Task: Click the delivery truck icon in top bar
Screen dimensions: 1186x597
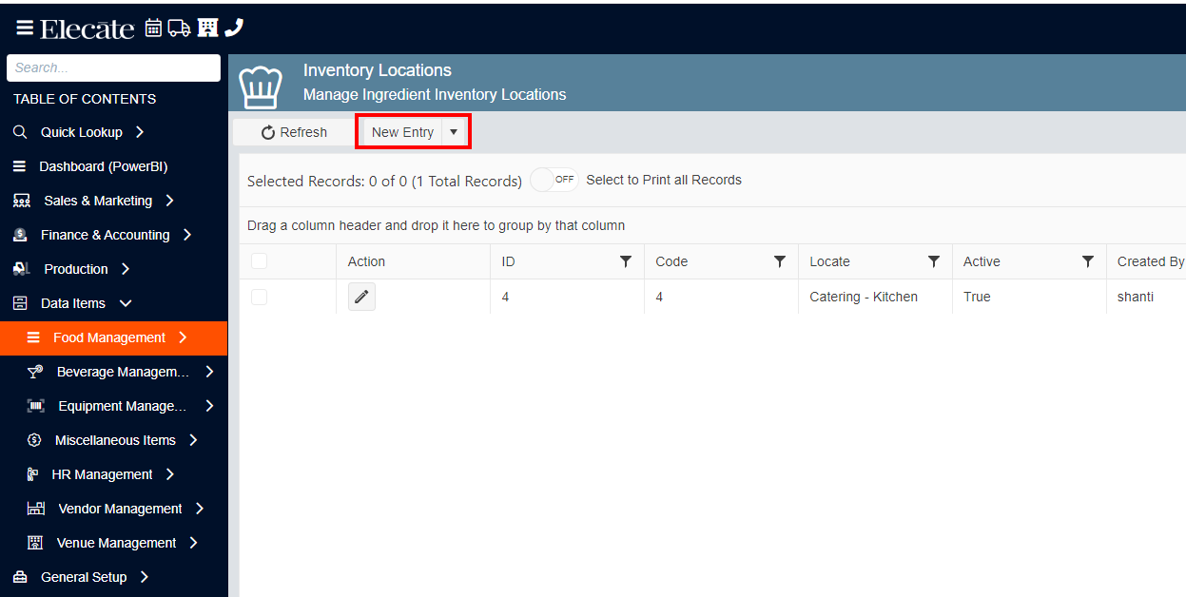Action: [179, 28]
